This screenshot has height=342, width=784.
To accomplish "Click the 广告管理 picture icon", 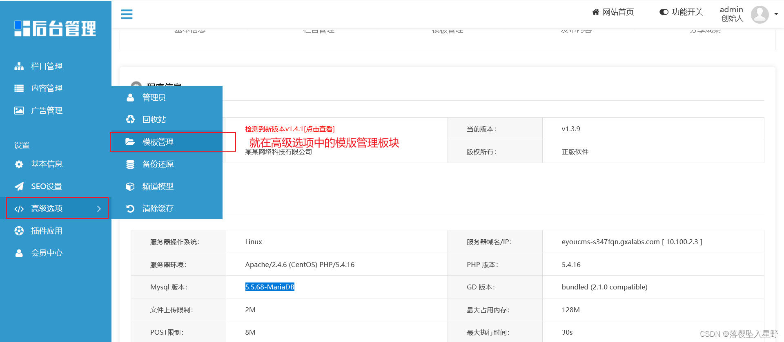I will click(x=19, y=110).
